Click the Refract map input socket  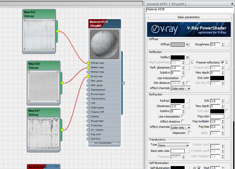(x=88, y=72)
